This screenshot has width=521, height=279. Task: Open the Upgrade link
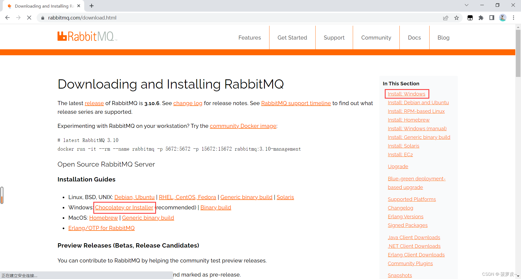(x=398, y=167)
